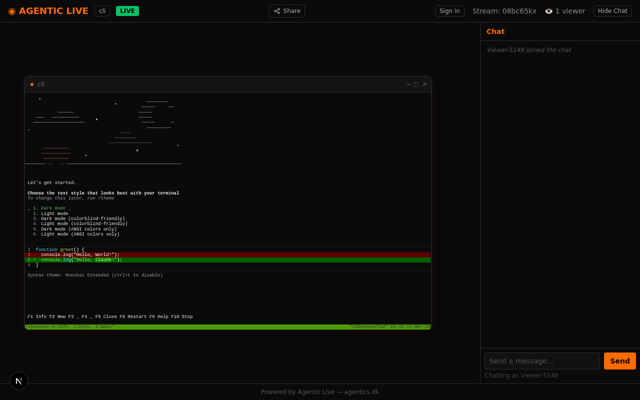640x400 pixels.
Task: Select Dark mode theme option
Action: click(x=53, y=208)
